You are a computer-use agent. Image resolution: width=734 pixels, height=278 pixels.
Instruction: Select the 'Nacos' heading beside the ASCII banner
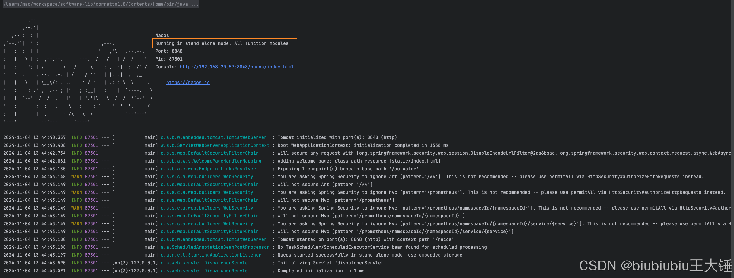point(162,36)
